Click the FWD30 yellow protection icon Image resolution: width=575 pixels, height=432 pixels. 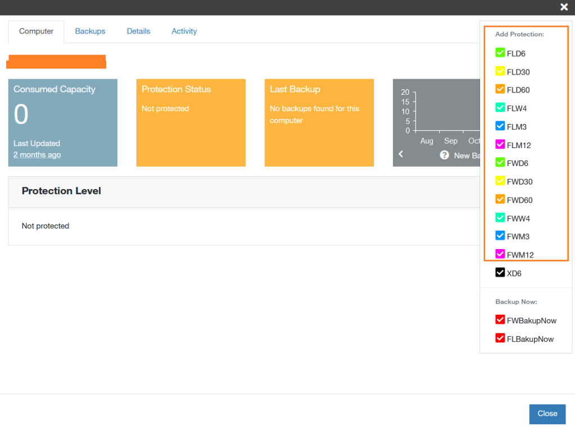coord(500,181)
